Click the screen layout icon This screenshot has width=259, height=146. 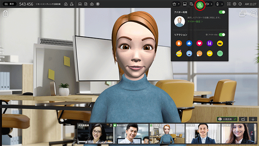(185, 4)
